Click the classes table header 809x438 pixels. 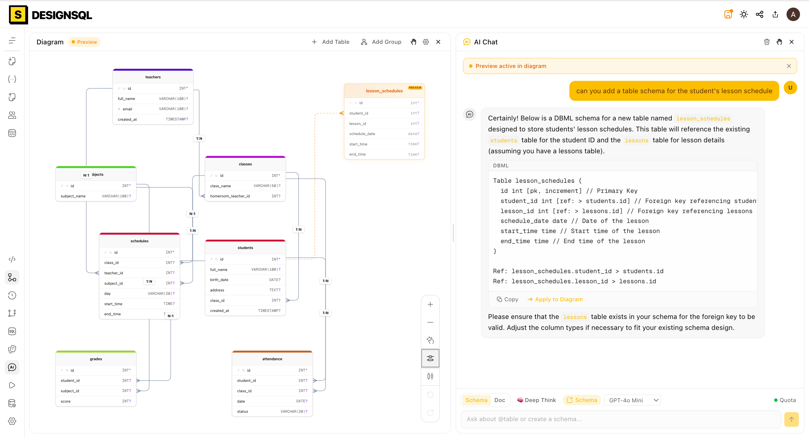(x=245, y=164)
